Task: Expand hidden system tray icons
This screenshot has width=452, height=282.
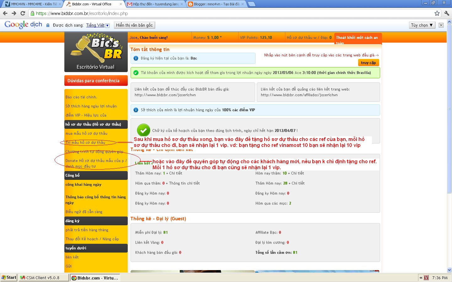Action: point(421,278)
